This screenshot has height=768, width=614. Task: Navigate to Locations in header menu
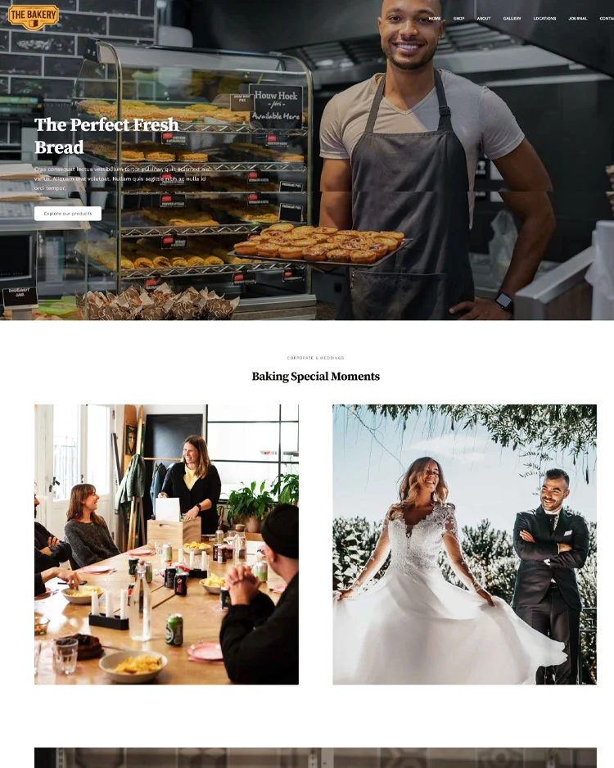[544, 19]
